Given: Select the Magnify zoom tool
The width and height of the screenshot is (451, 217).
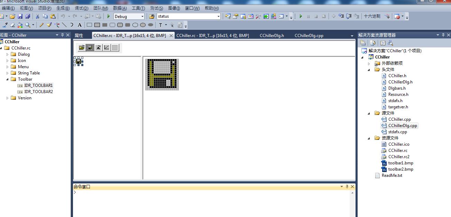Looking at the screenshot, I should [27, 25].
